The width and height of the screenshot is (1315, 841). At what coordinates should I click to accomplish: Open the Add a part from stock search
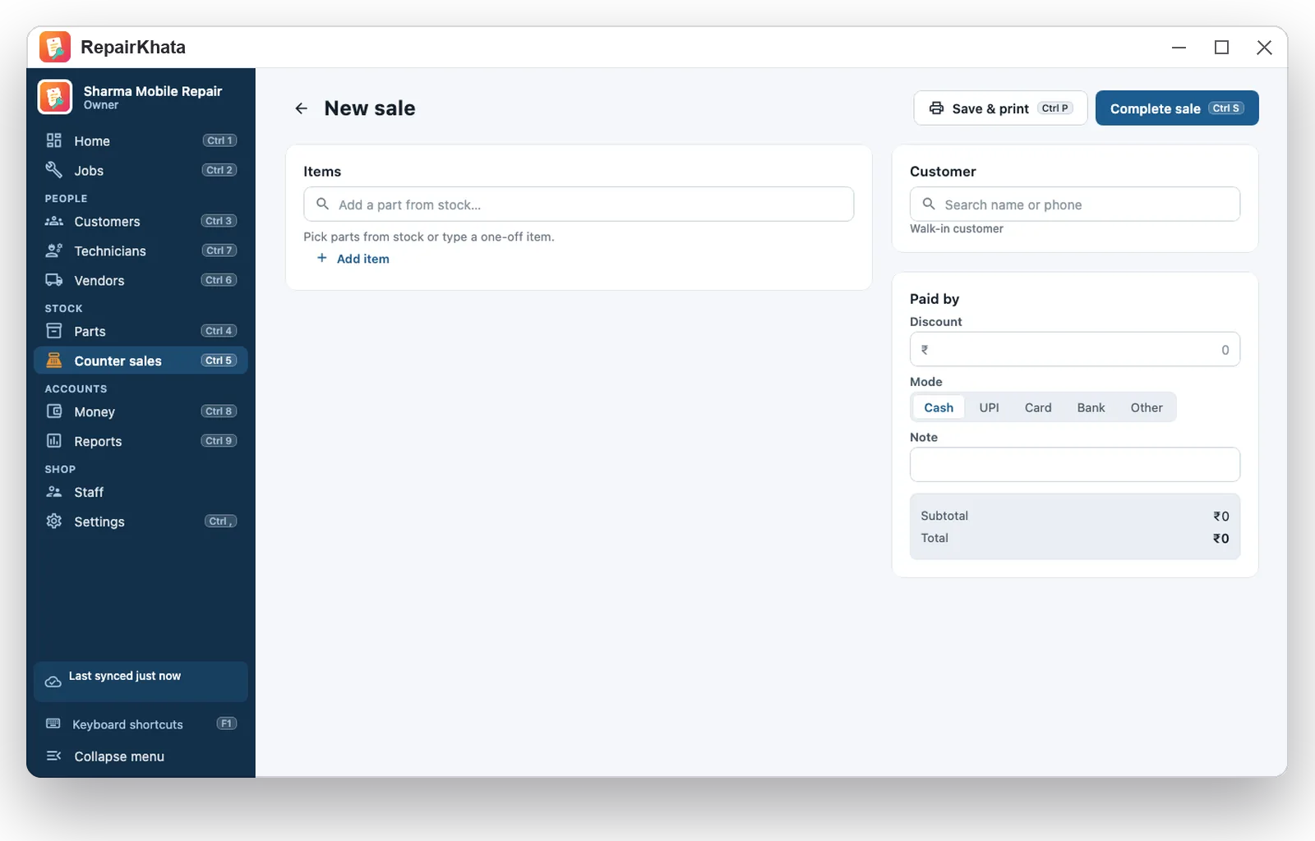pyautogui.click(x=579, y=205)
